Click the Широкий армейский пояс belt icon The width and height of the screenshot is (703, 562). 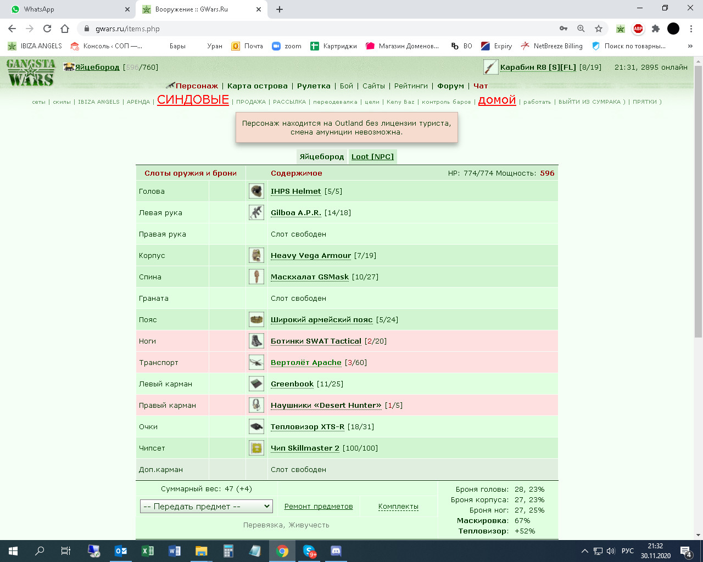click(x=256, y=319)
